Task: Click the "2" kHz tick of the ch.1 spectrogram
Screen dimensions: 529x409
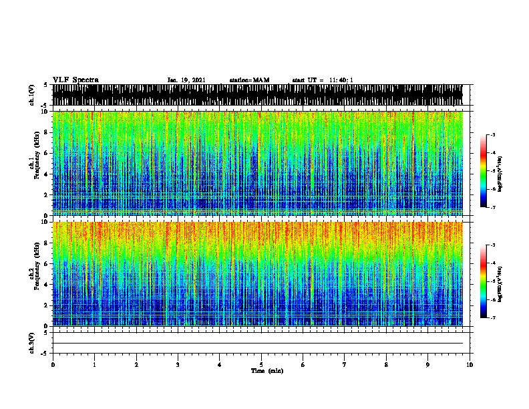Action: [47, 194]
